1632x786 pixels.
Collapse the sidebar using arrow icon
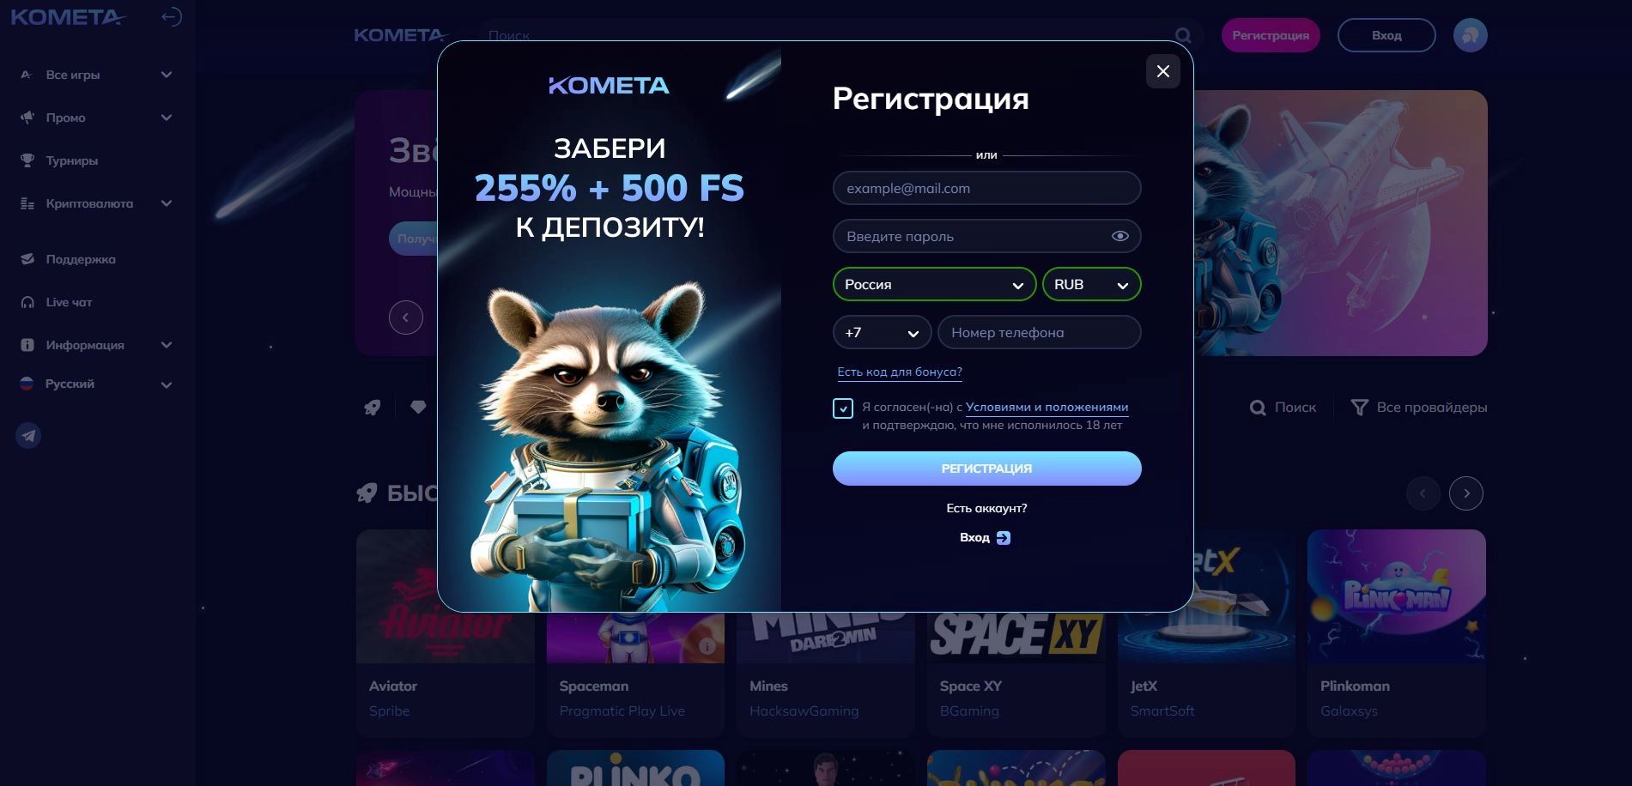coord(172,17)
